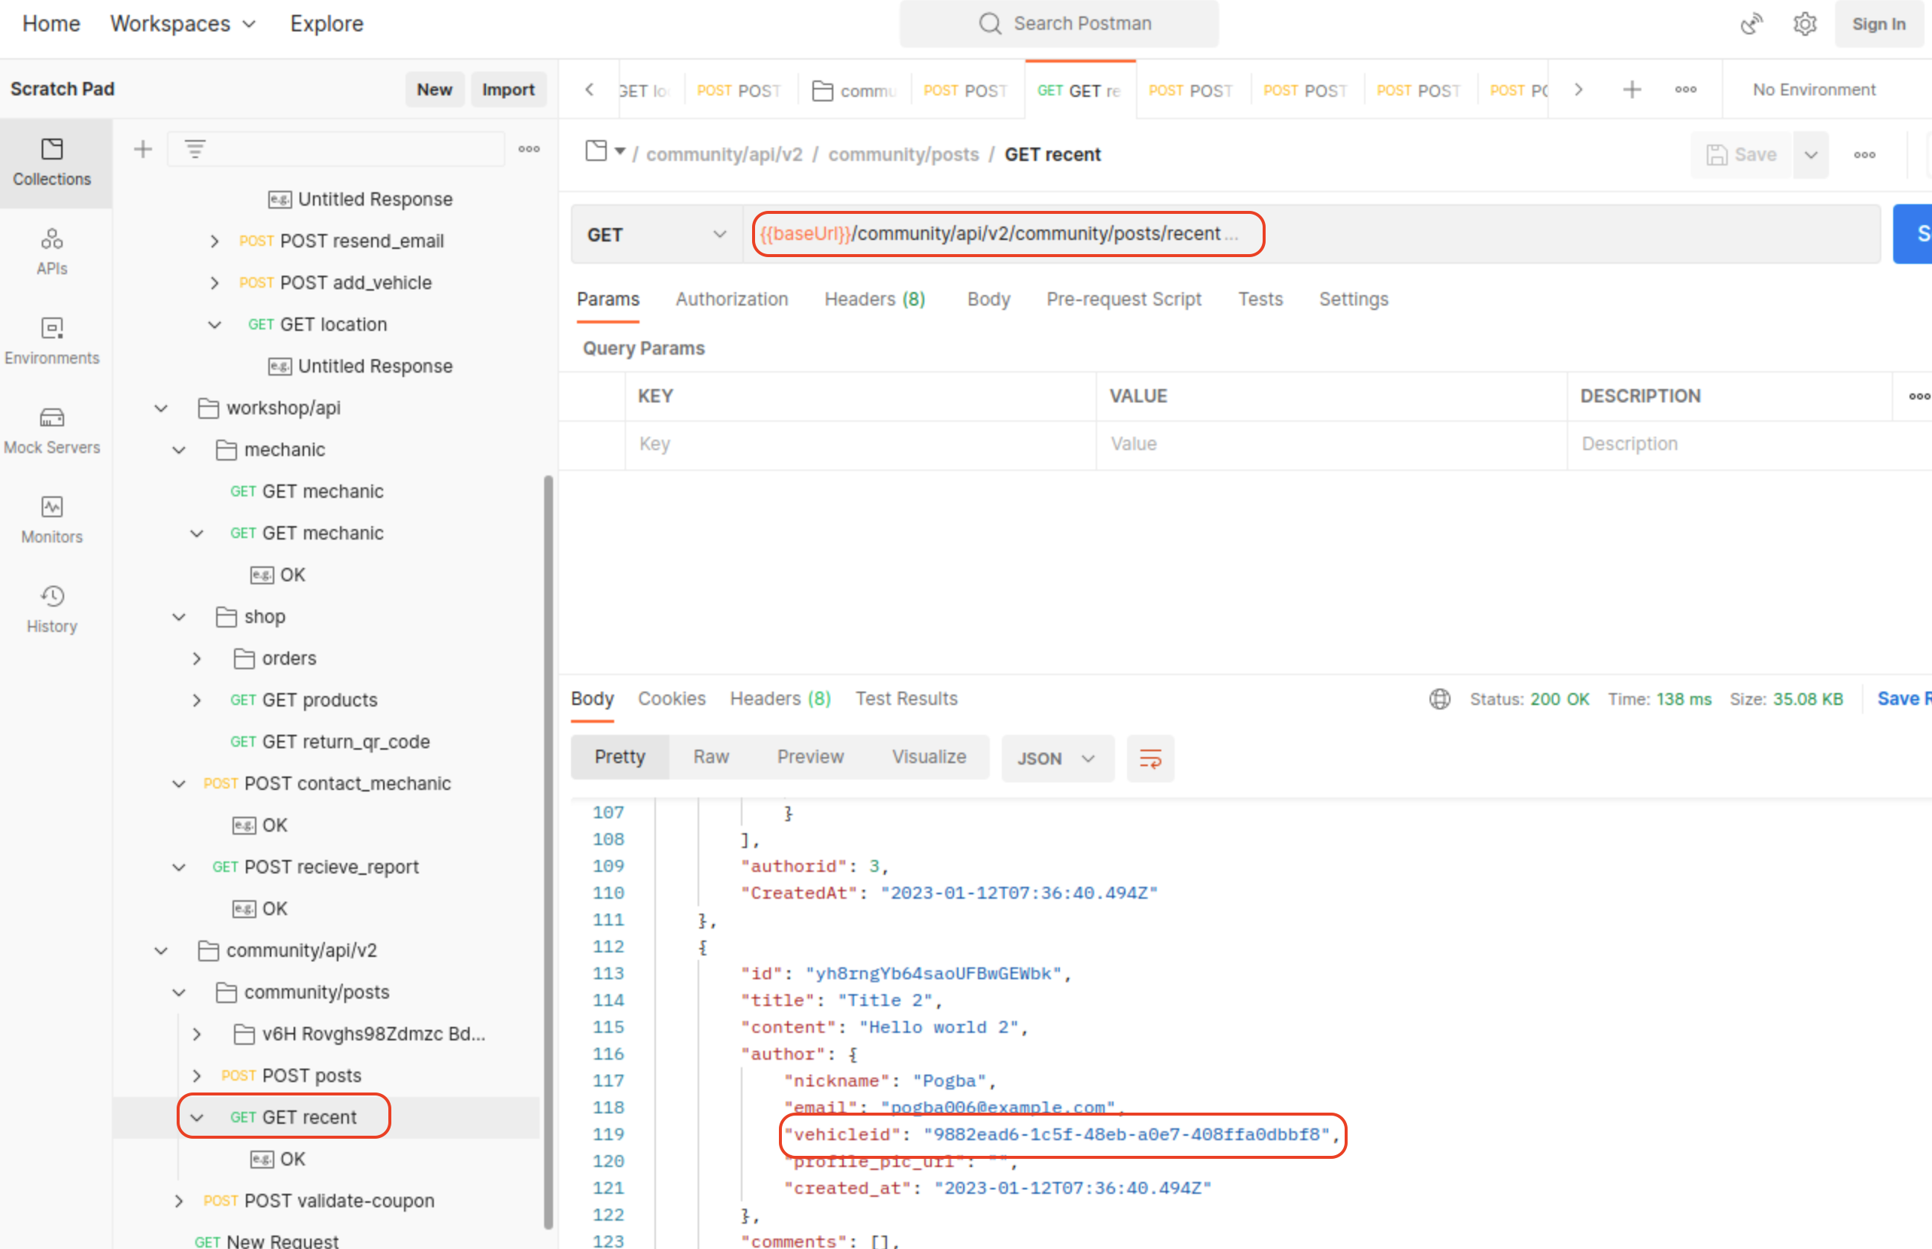Open the JSON response format dropdown
This screenshot has height=1249, width=1932.
coord(1056,759)
